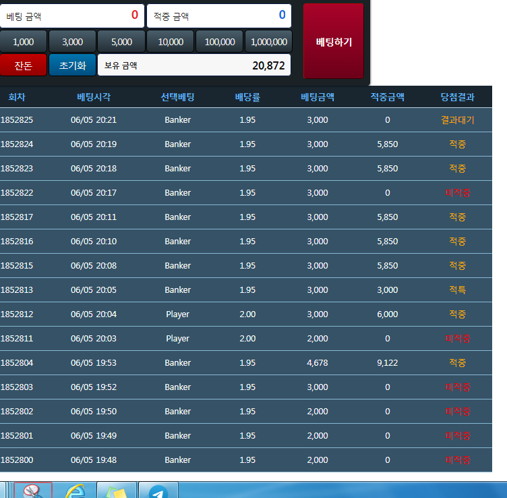
Task: Select round number 1852825
Action: click(x=17, y=119)
